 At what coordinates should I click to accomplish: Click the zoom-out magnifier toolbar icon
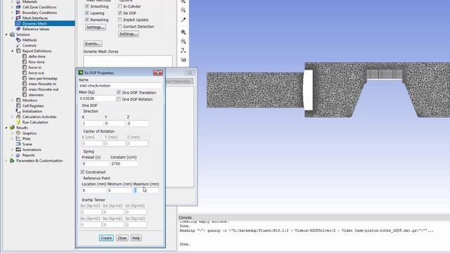tap(183, 41)
